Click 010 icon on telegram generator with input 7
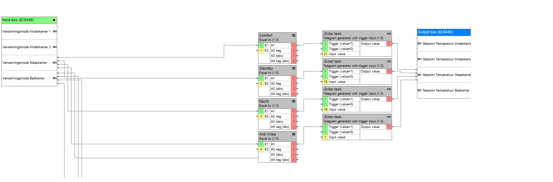Image resolution: width=553 pixels, height=182 pixels. coord(389,117)
